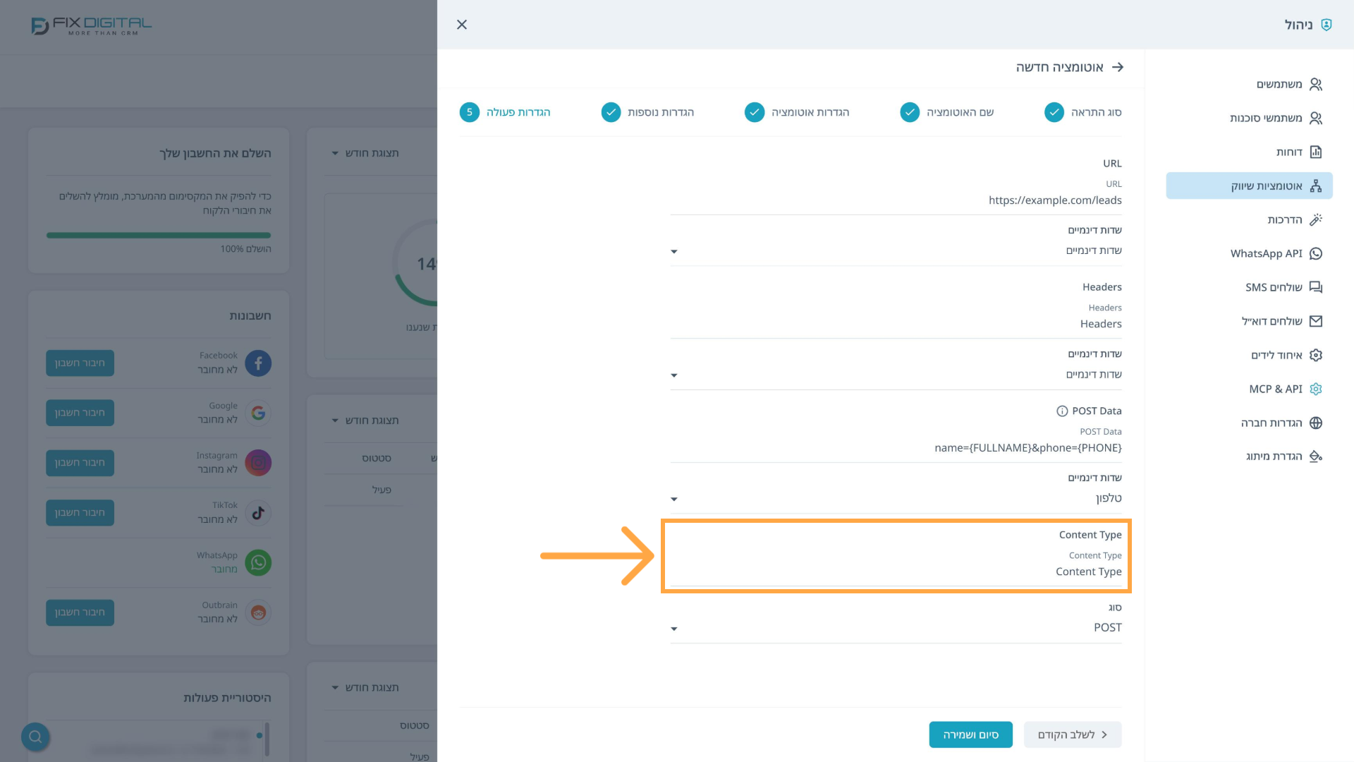
Task: Open the הדרכות tutorials wand icon
Action: tap(1315, 219)
